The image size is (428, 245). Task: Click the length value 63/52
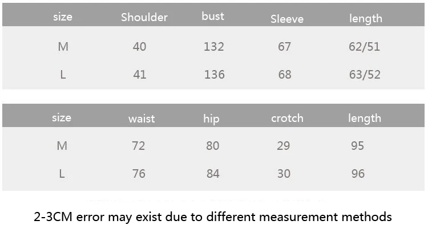tap(365, 75)
